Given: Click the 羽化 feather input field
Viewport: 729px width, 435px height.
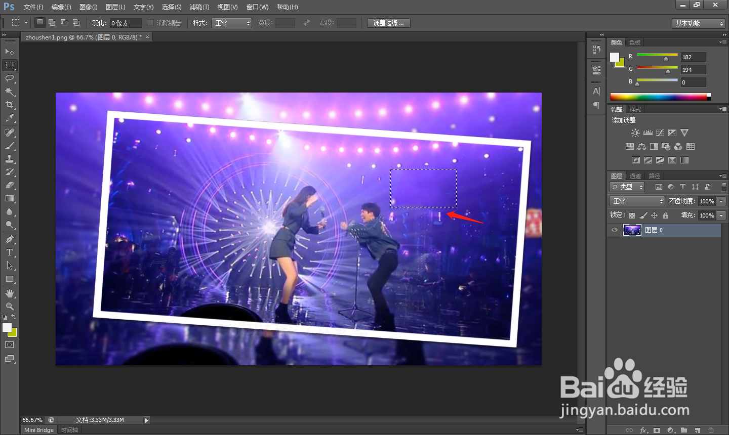Looking at the screenshot, I should tap(126, 23).
